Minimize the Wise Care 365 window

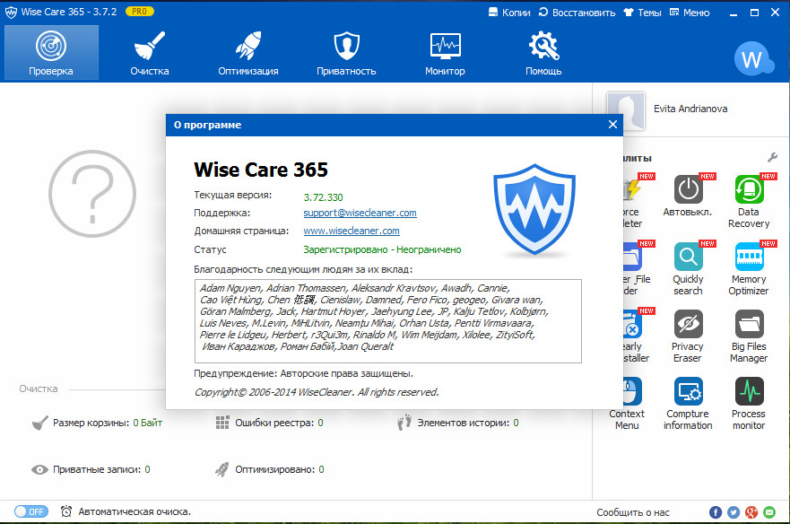[x=734, y=13]
